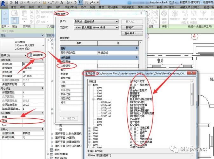Collapse the 阶段化 section in Properties
Image resolution: width=214 pixels, height=159 pixels.
tap(42, 129)
